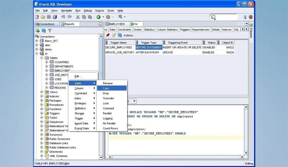The image size is (288, 167).
Task: Sort by the Object ID column header
Action: [x=226, y=43]
